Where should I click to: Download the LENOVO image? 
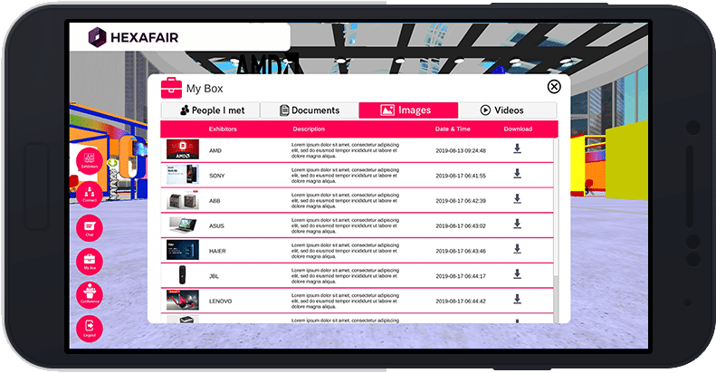click(517, 300)
